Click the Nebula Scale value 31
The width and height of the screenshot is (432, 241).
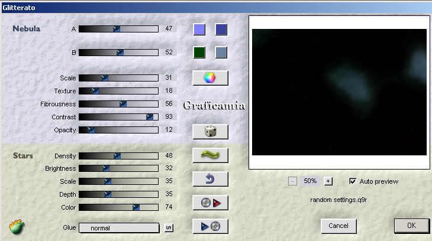(x=169, y=77)
